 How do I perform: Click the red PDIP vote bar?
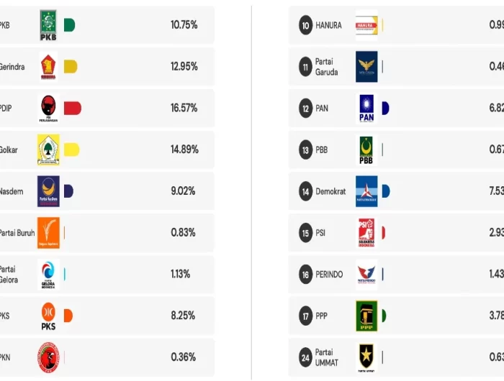[x=72, y=109]
